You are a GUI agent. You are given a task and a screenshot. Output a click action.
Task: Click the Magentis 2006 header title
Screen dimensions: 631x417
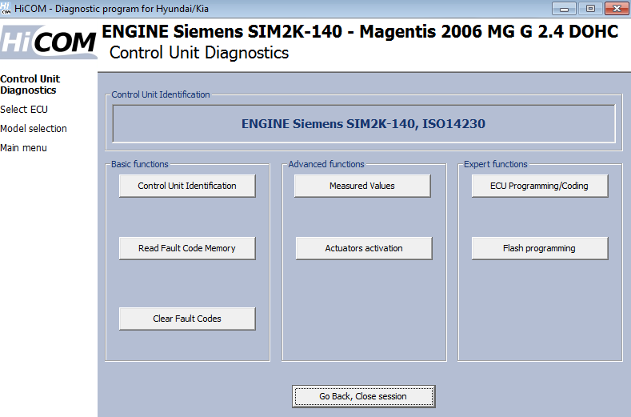[x=360, y=31]
